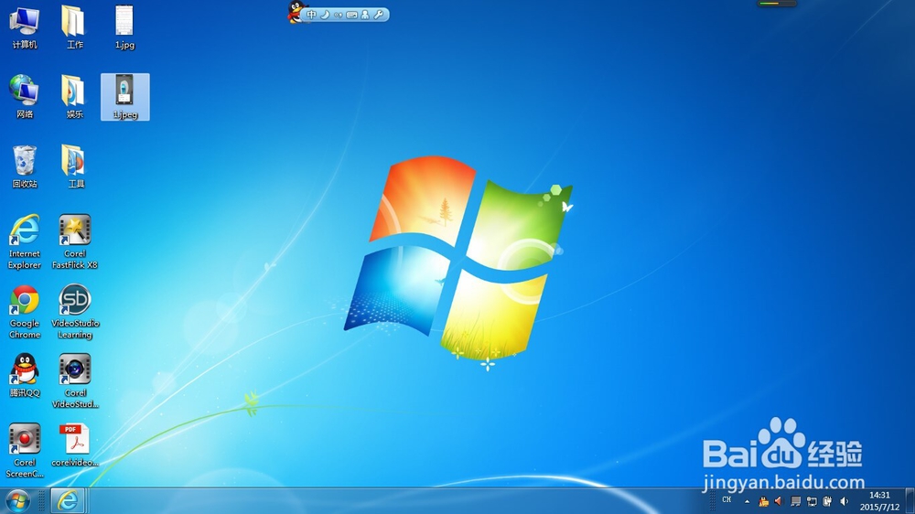Viewport: 915px width, 514px height.
Task: Toggle punctuation mode on QQ input bar
Action: click(x=339, y=15)
